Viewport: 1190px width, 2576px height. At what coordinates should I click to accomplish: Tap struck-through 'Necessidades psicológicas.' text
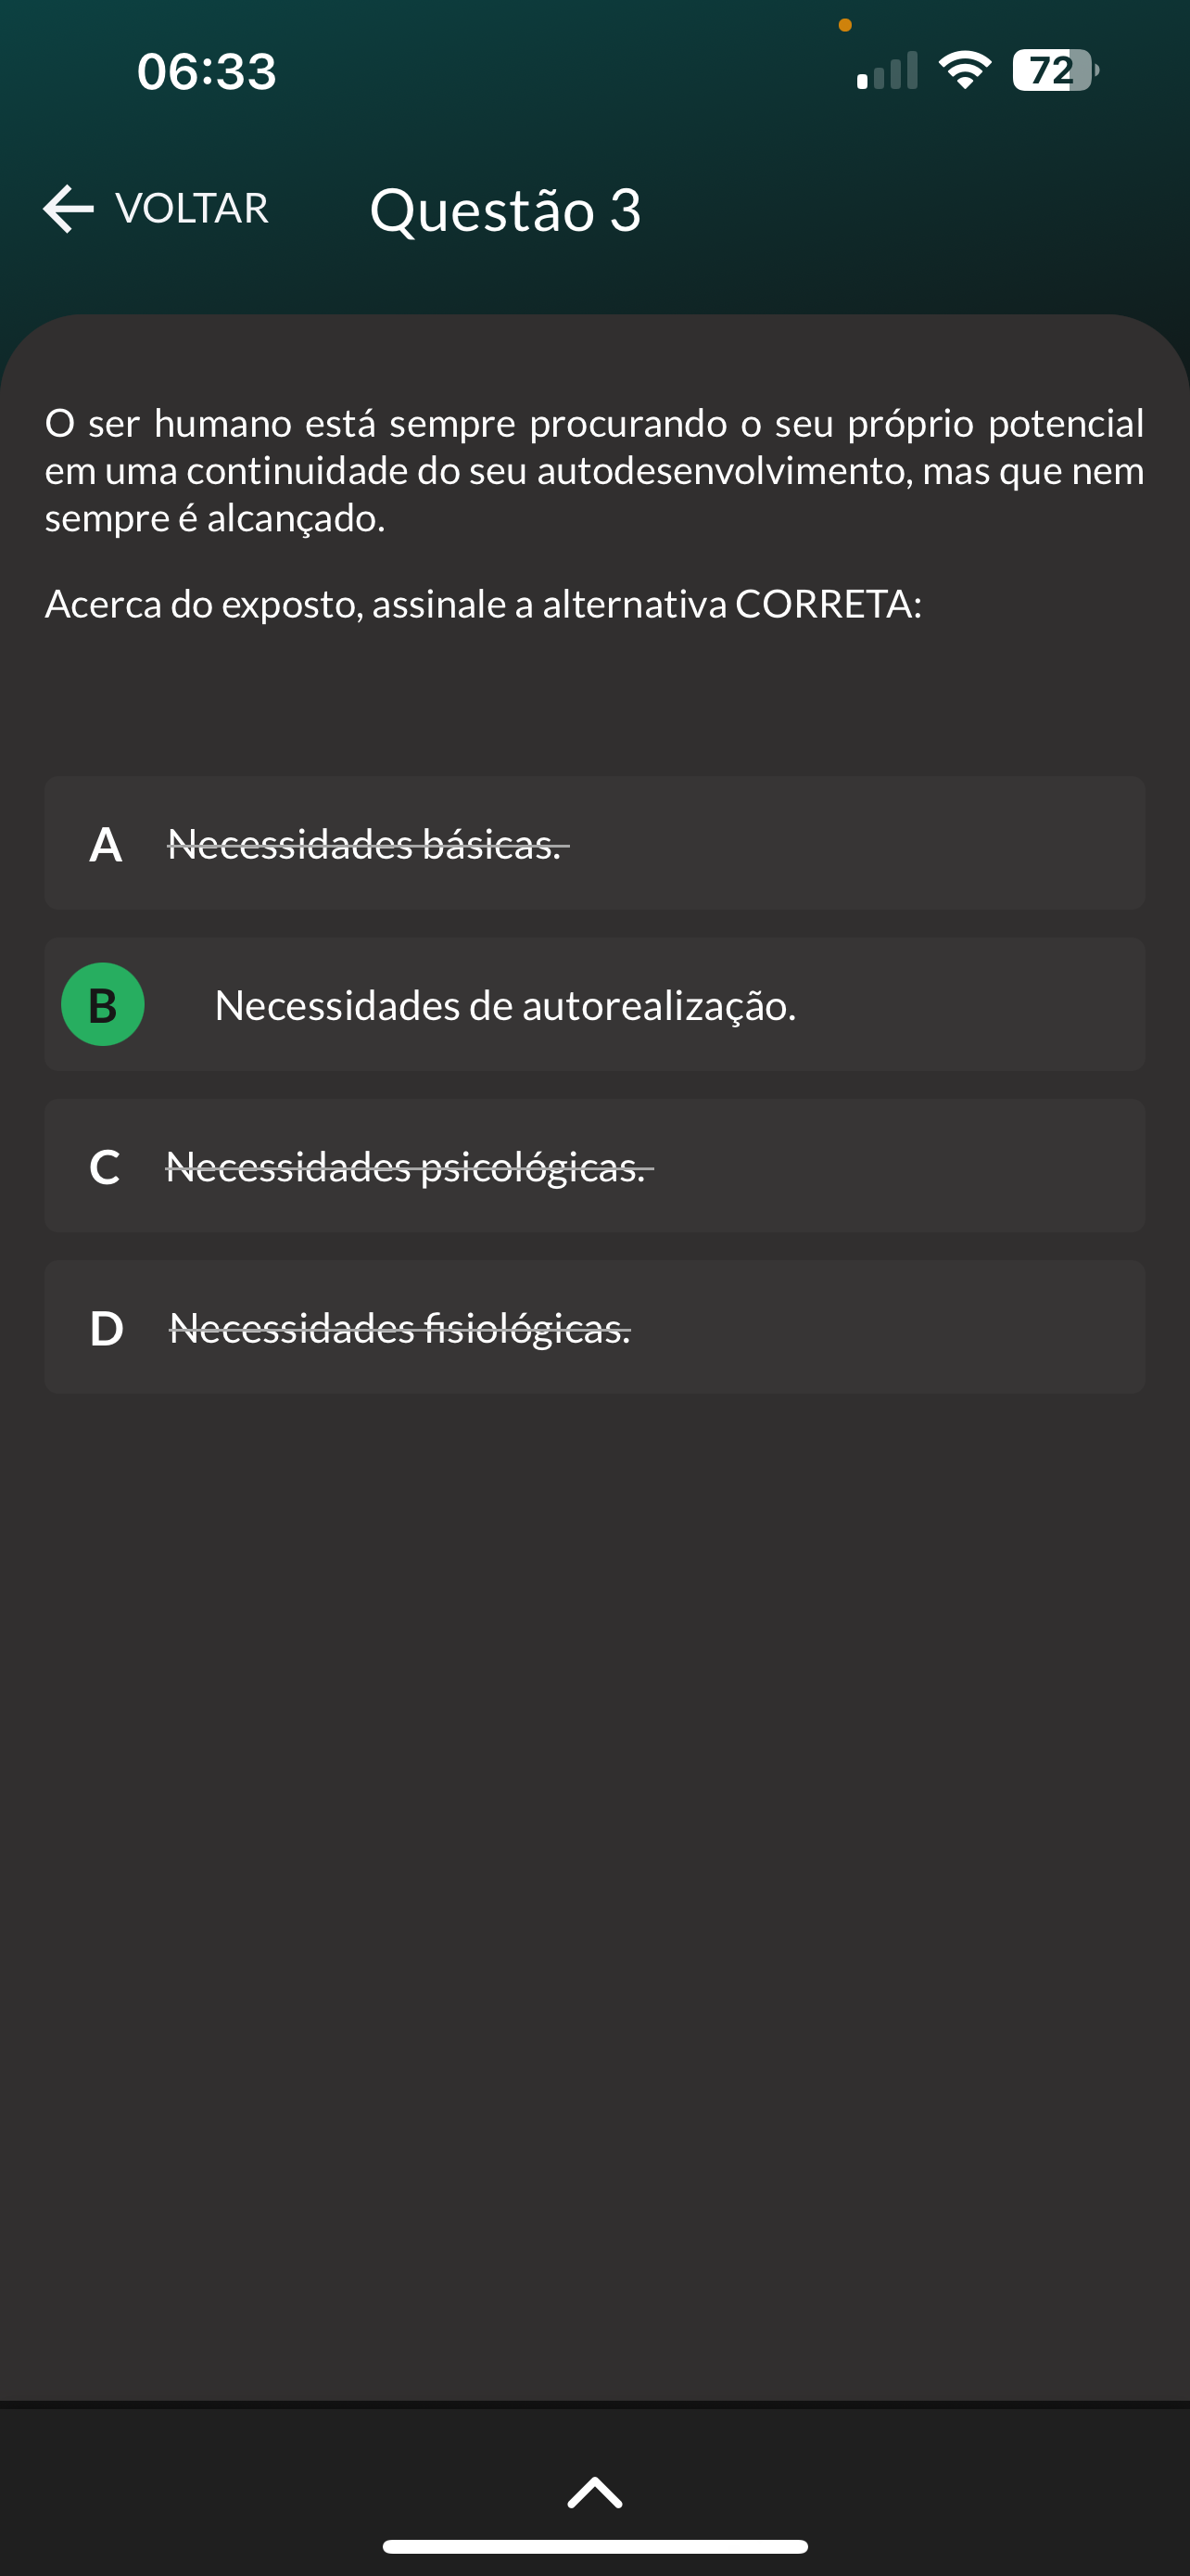click(x=407, y=1167)
